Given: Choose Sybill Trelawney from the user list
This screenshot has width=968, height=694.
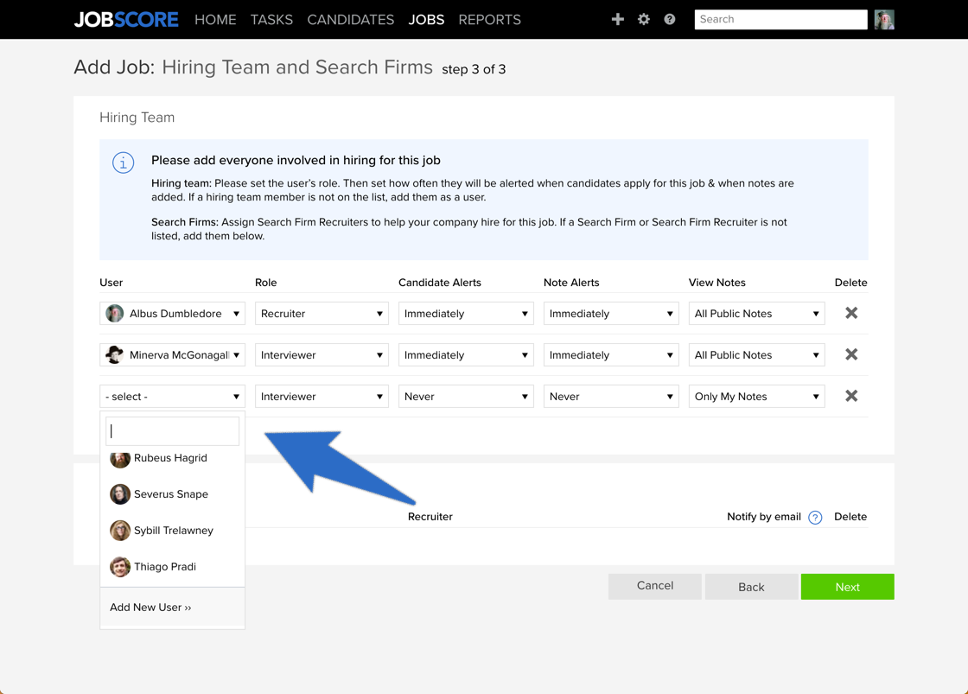Looking at the screenshot, I should coord(172,531).
